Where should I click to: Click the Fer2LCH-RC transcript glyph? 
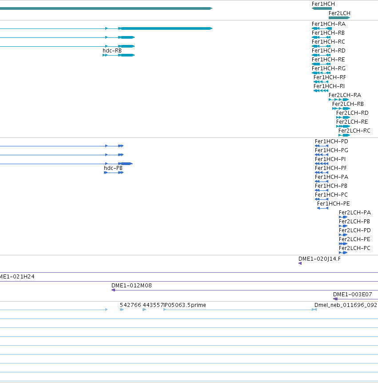[x=344, y=135]
